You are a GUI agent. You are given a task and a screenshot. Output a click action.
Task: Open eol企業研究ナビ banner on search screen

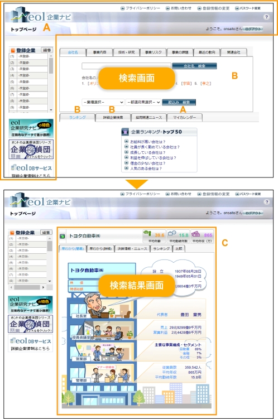[31, 128]
